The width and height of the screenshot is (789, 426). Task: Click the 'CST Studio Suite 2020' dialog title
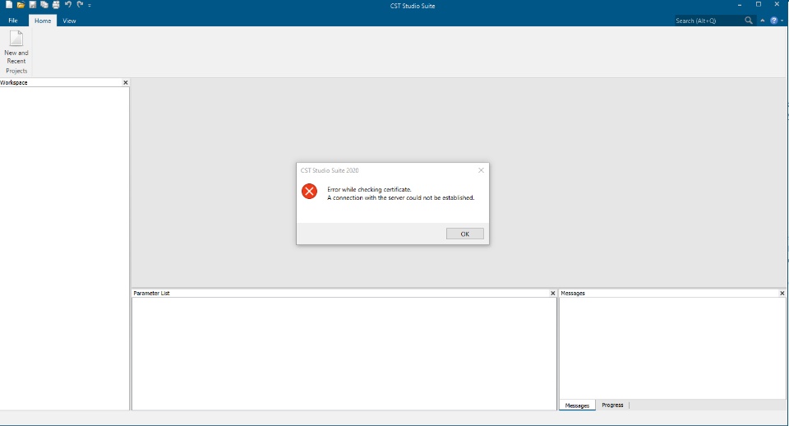pyautogui.click(x=330, y=171)
